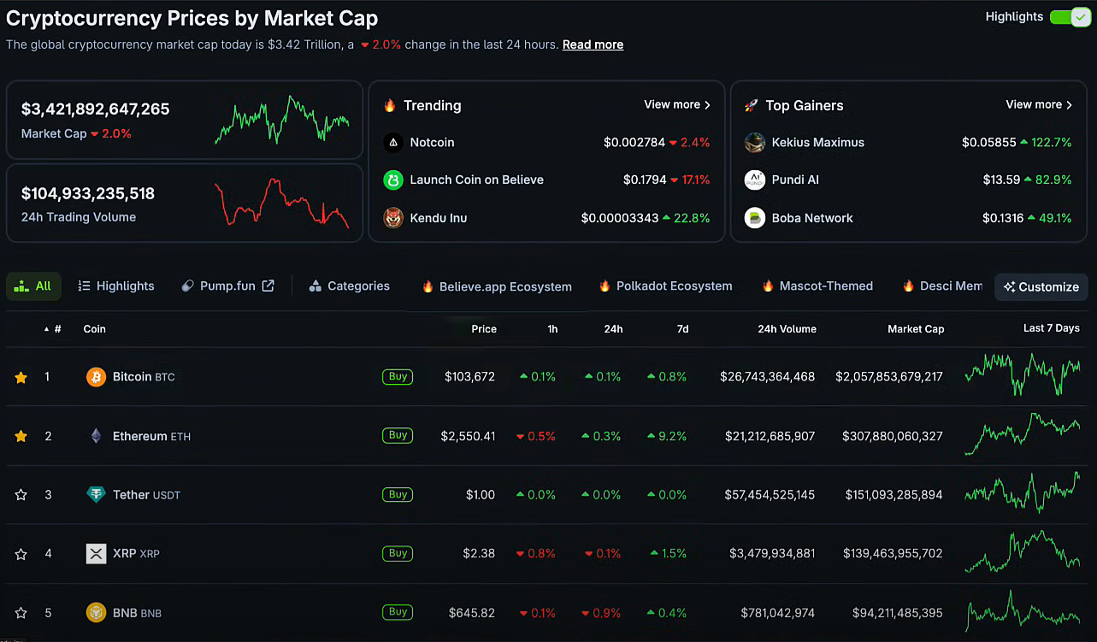Select the Polkadot Ecosystem tab
Viewport: 1097px width, 642px height.
click(x=665, y=286)
